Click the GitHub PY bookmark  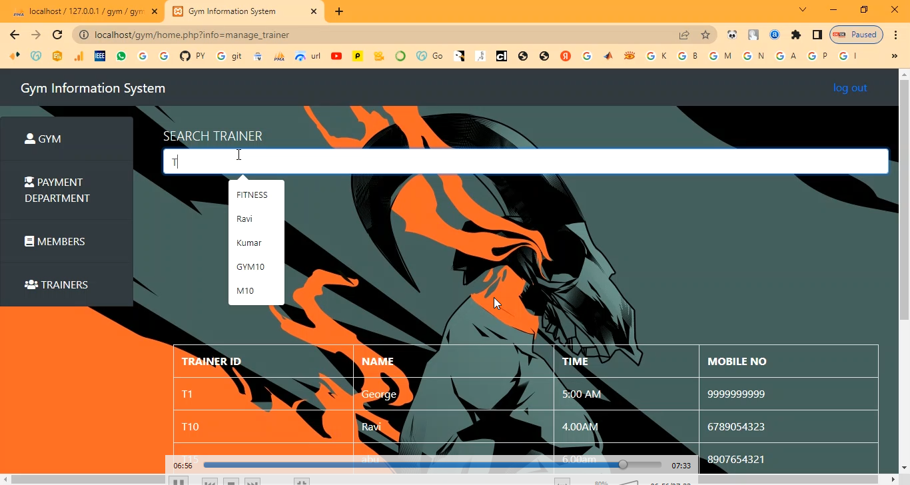(x=192, y=56)
